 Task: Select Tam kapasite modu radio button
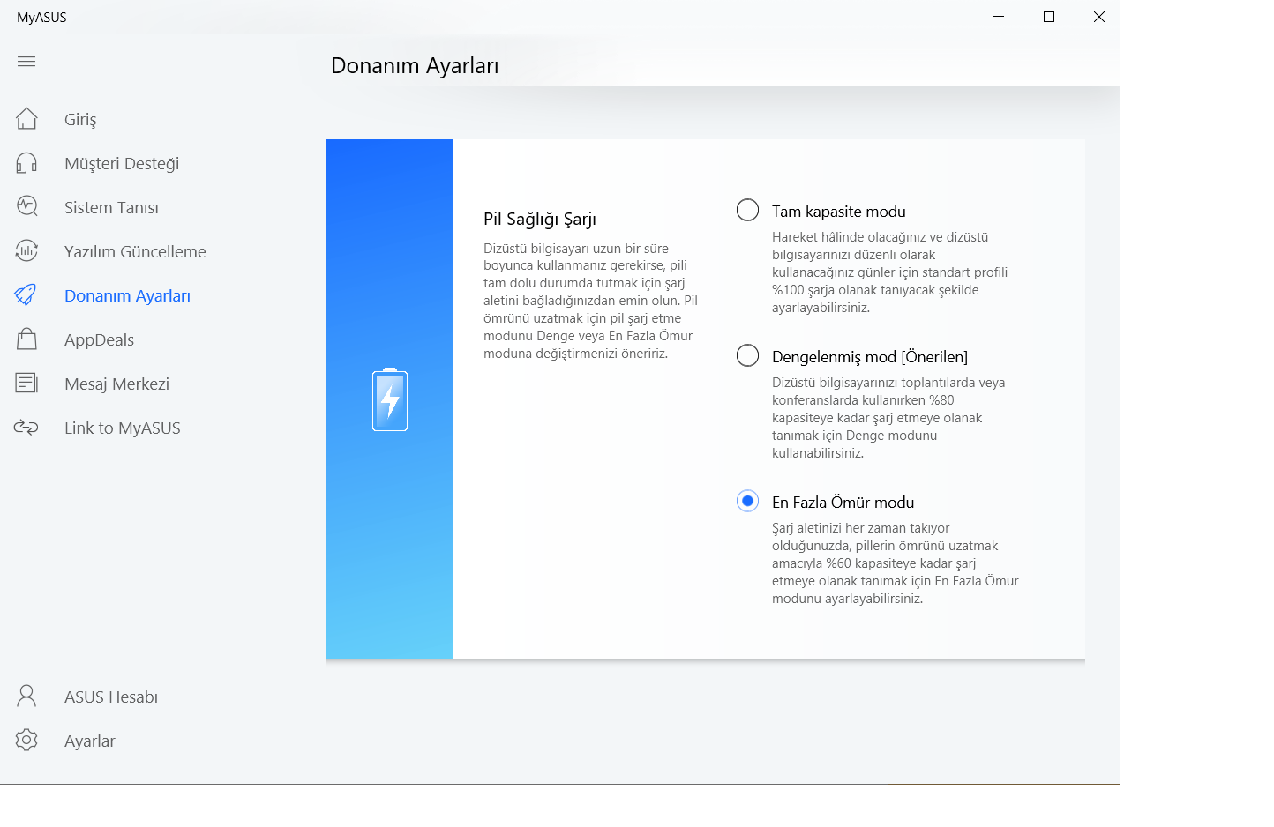click(747, 210)
